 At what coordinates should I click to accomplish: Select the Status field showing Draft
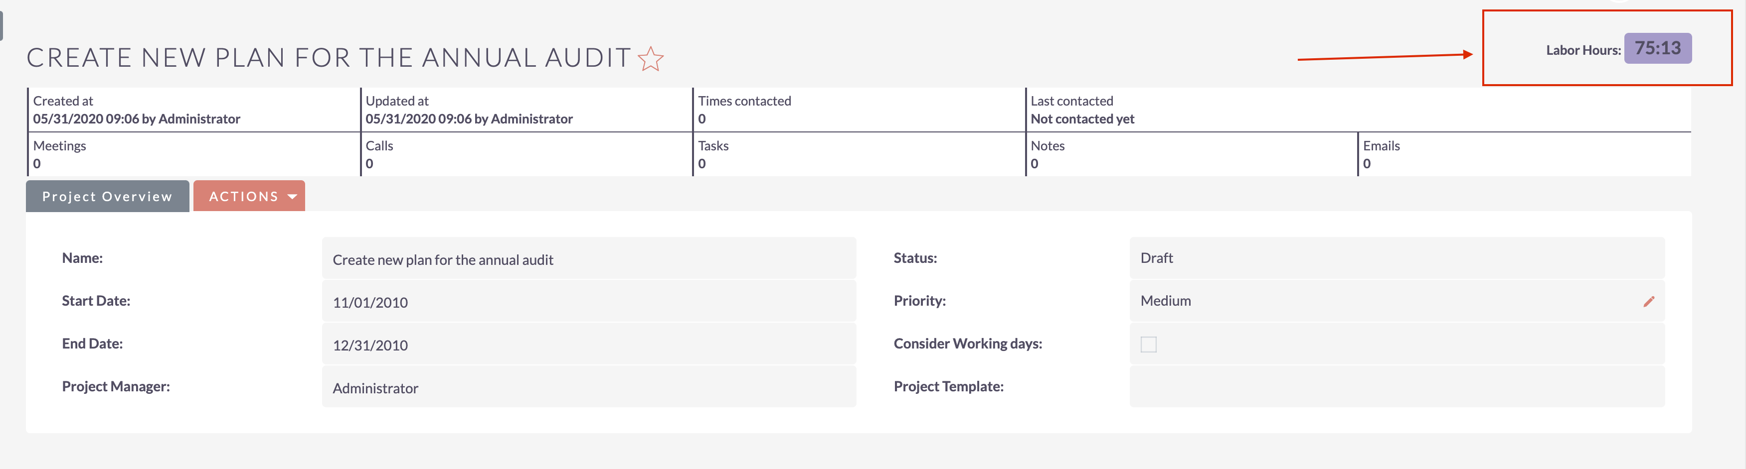pyautogui.click(x=1397, y=258)
